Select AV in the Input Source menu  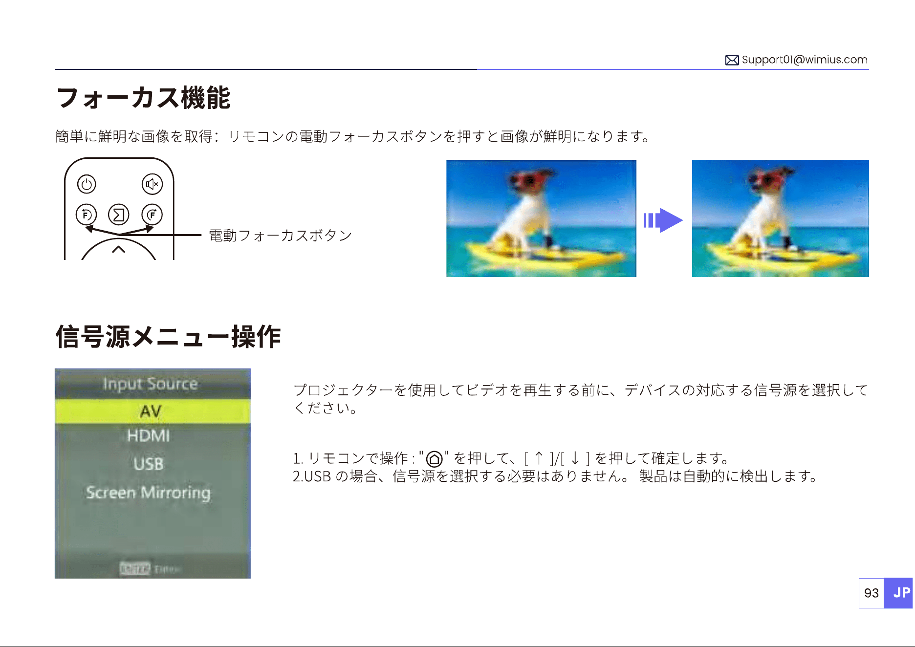click(152, 411)
